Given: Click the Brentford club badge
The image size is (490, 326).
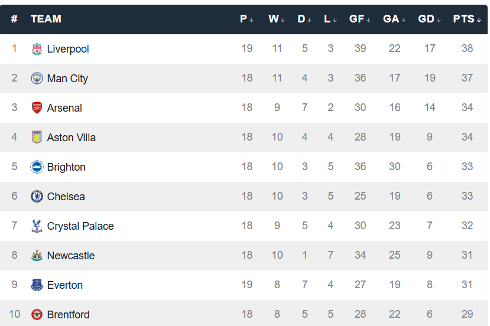Looking at the screenshot, I should [37, 315].
